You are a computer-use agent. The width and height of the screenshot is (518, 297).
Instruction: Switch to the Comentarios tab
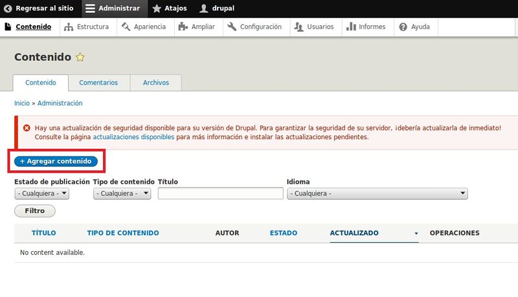98,83
